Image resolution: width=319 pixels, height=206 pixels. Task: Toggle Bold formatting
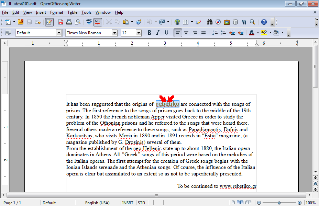pyautogui.click(x=149, y=33)
